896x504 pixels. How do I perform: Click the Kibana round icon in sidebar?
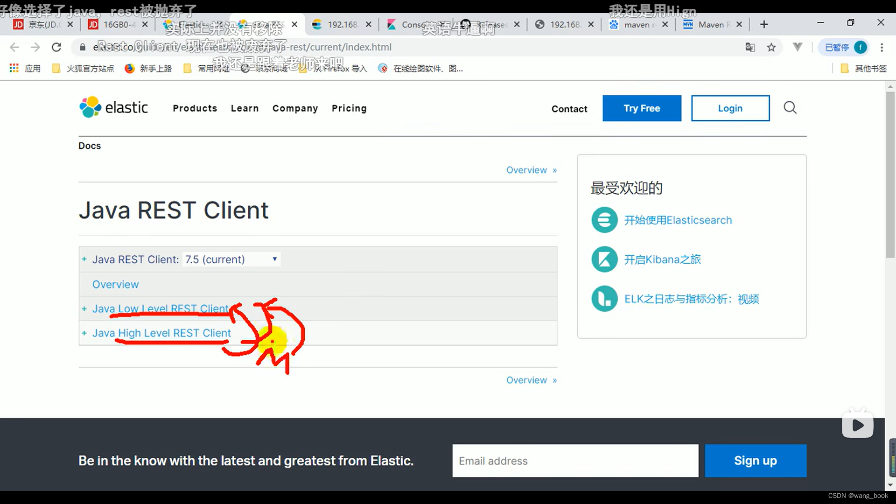pos(604,259)
